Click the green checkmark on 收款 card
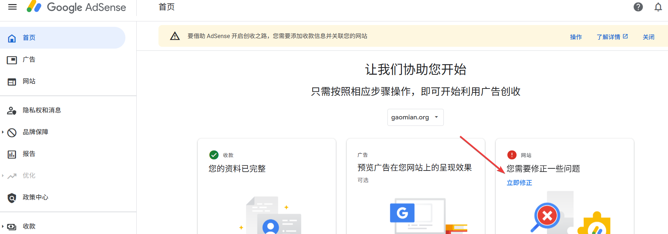Screen dimensions: 668x234 (214, 155)
